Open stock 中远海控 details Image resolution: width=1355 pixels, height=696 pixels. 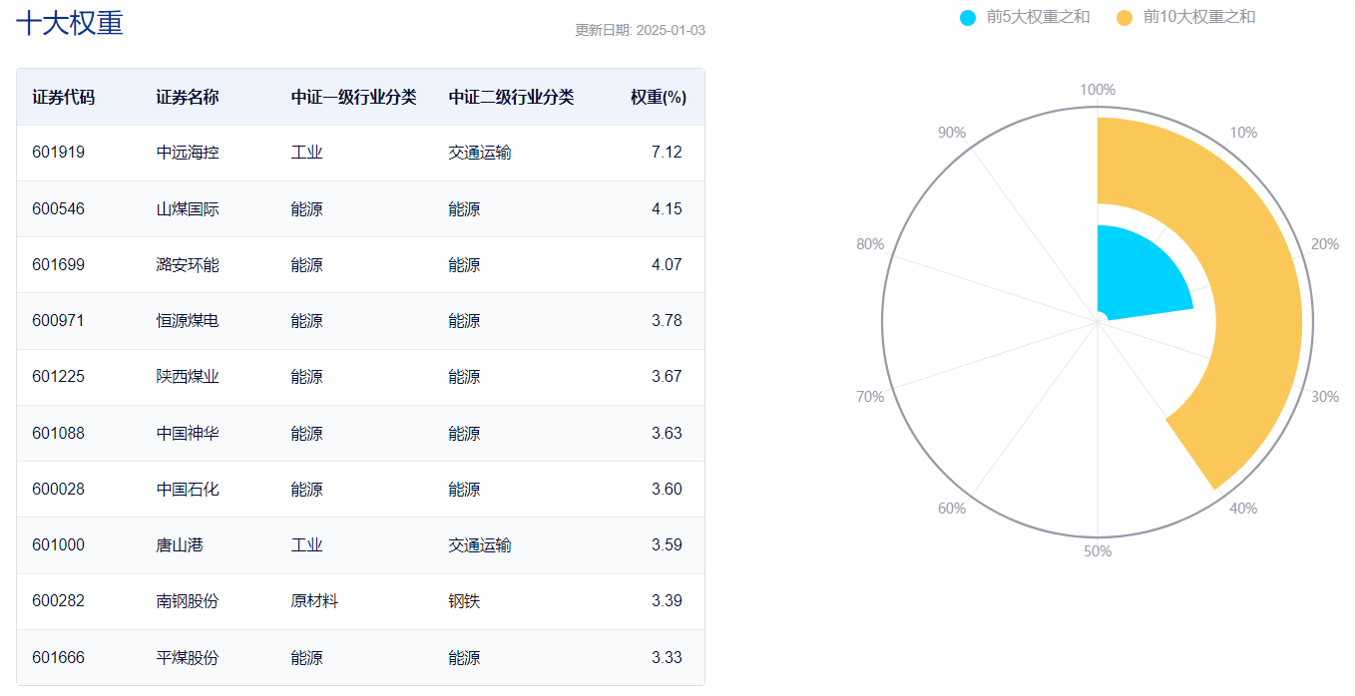[185, 152]
